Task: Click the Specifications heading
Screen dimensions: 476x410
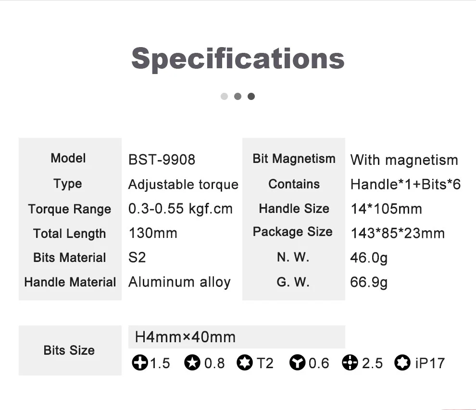Action: click(238, 58)
